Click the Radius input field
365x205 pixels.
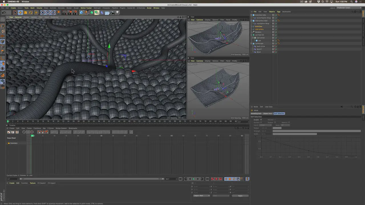267,128
